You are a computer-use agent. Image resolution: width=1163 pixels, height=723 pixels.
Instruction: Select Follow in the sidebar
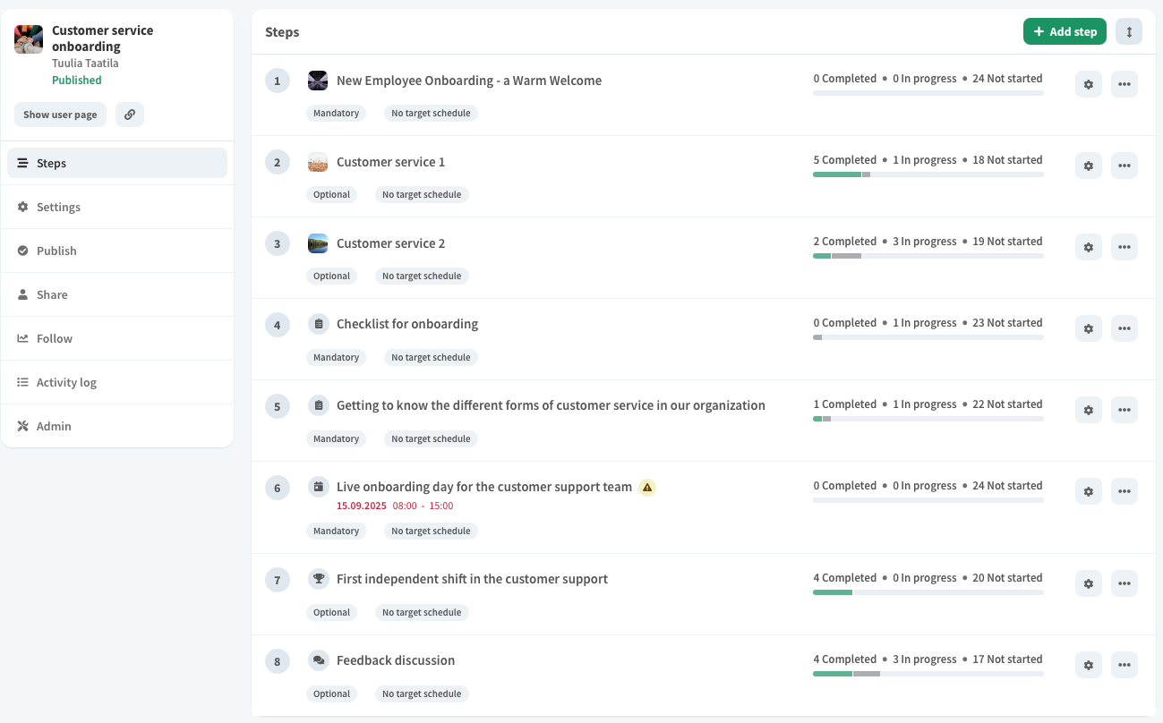[55, 338]
